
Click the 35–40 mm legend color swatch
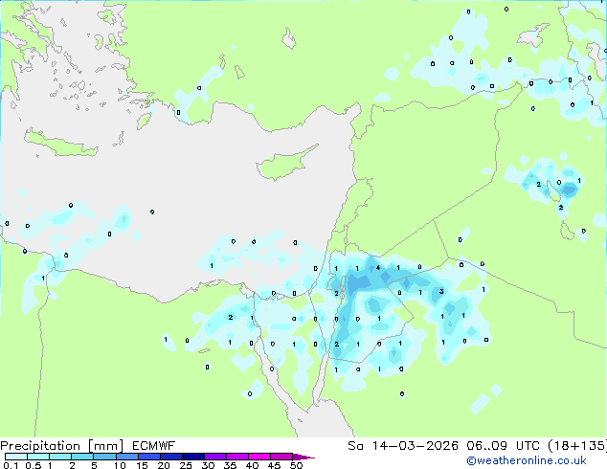[x=237, y=457]
